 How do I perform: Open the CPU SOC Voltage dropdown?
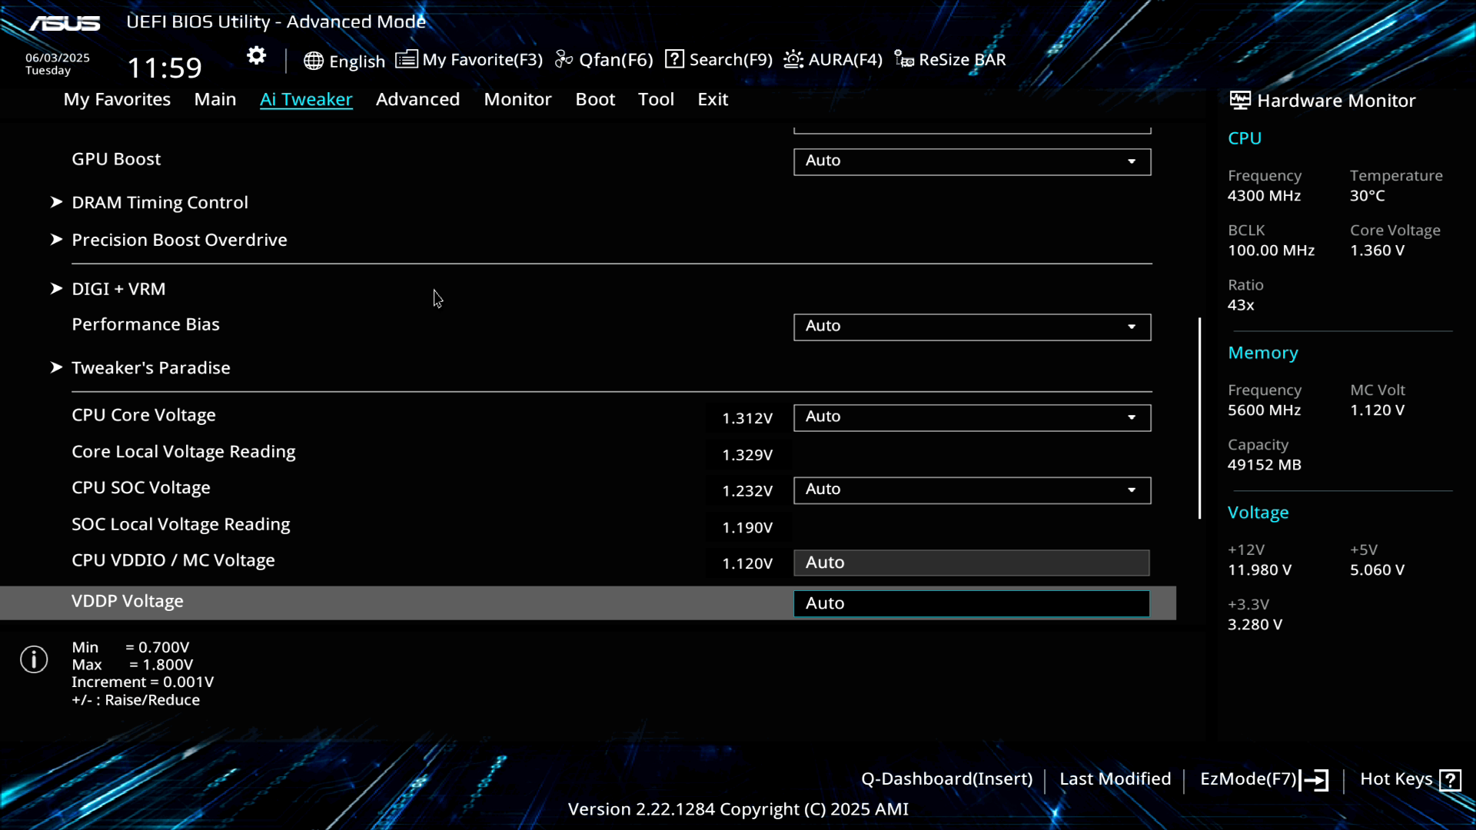(x=972, y=490)
